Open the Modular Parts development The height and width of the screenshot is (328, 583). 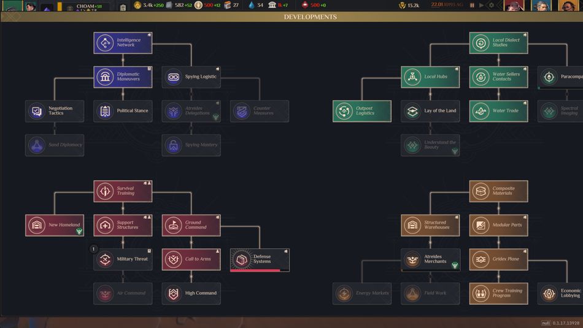click(498, 225)
